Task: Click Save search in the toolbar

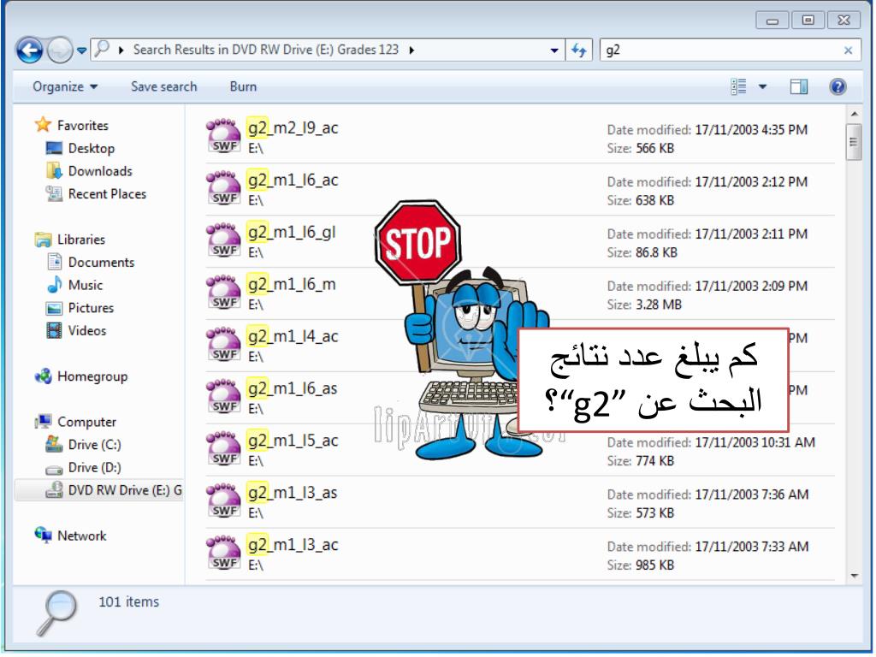Action: [163, 86]
